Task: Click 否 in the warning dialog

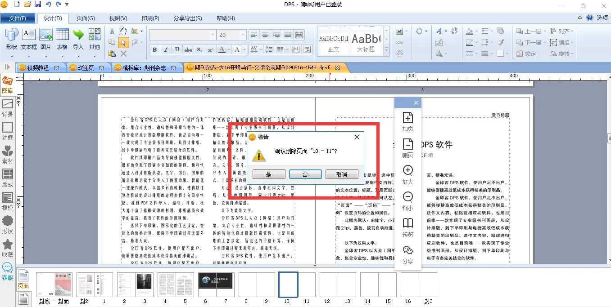Action: click(305, 174)
